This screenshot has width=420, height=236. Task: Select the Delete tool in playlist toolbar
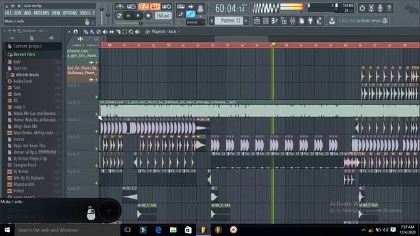(98, 32)
